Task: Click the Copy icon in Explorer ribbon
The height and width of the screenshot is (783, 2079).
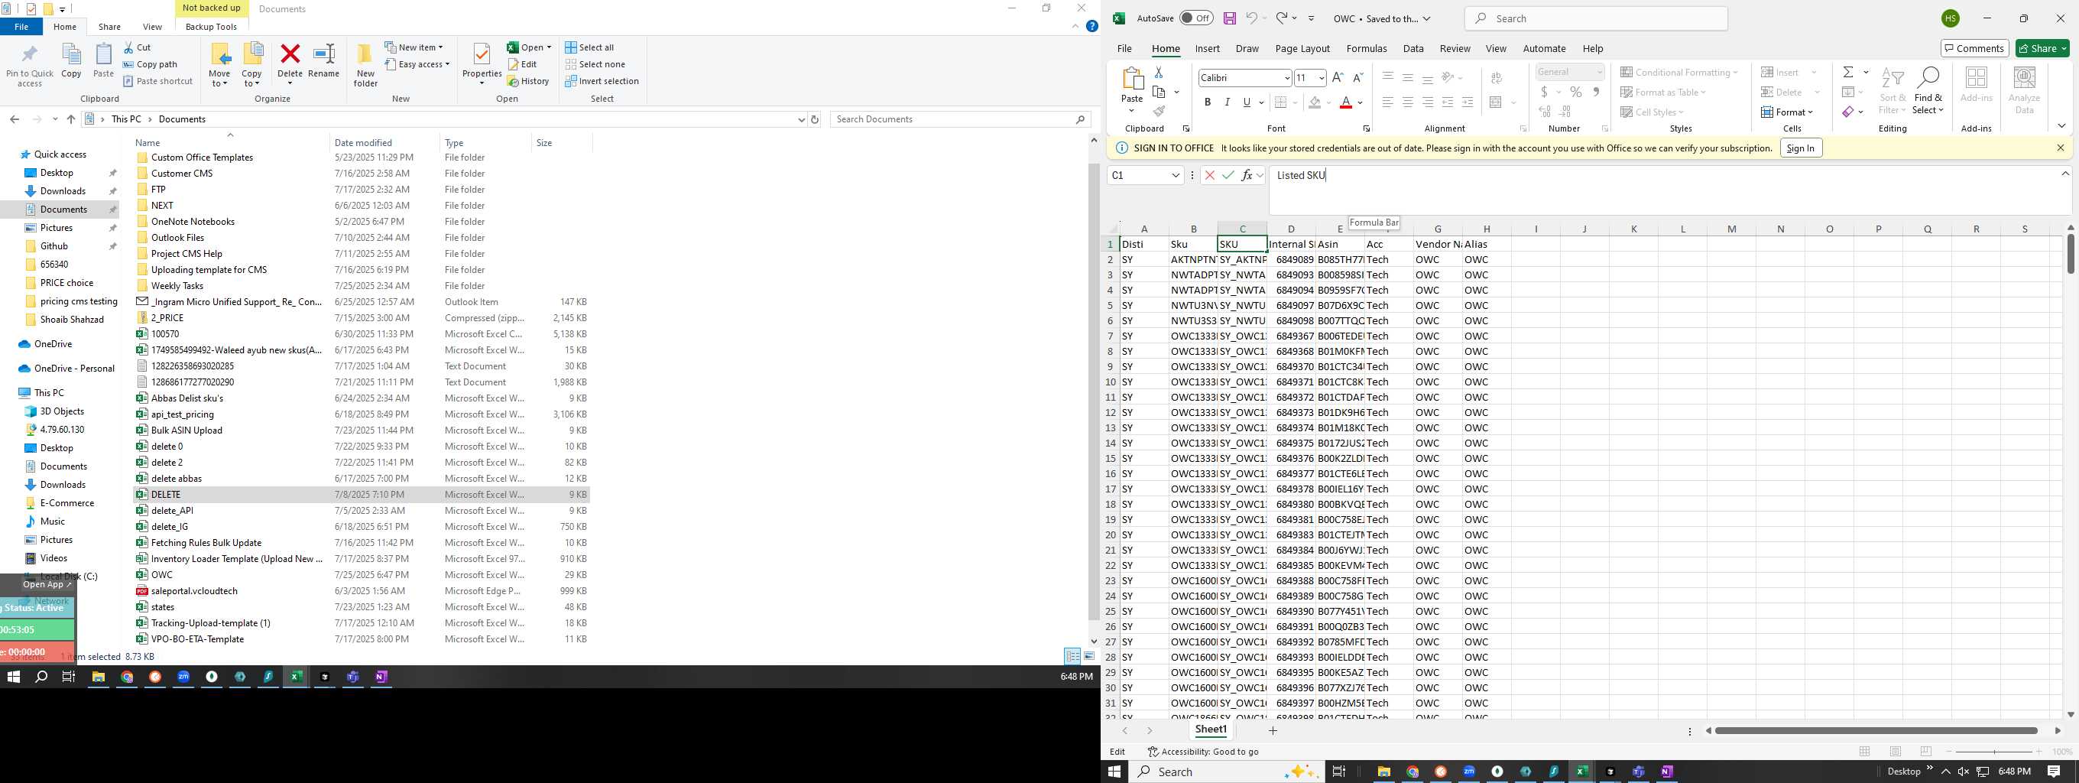Action: pyautogui.click(x=71, y=55)
